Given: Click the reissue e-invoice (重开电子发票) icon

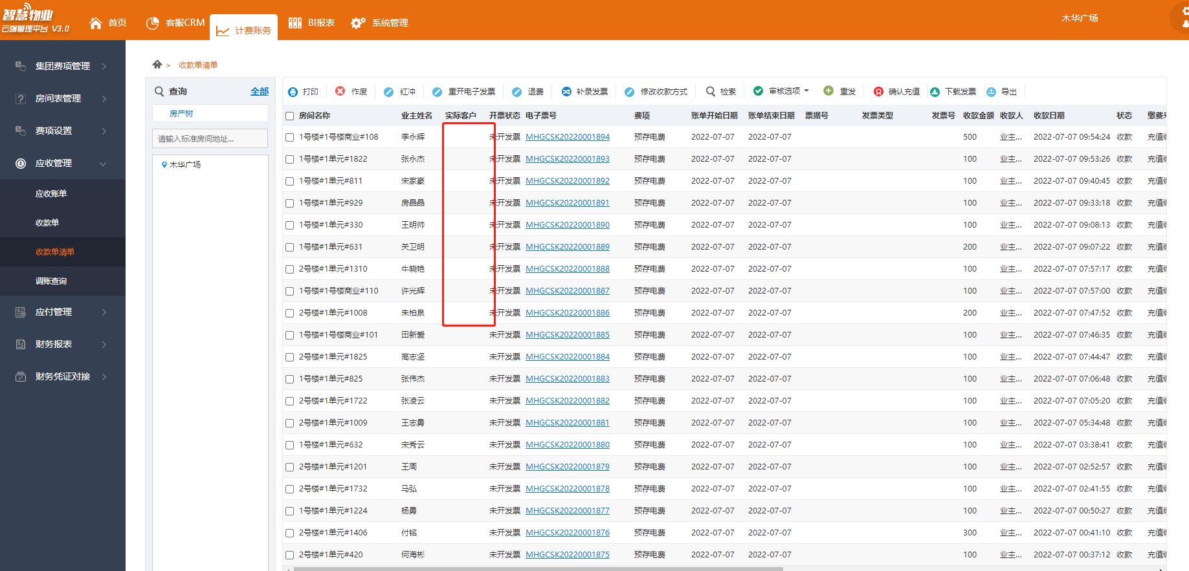Looking at the screenshot, I should click(437, 92).
